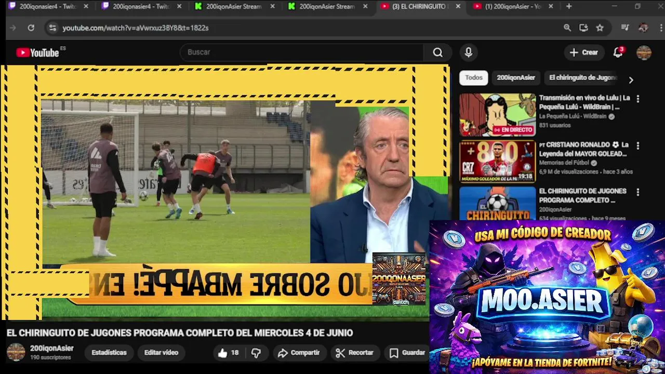Close the second 200iqonAsier Stream tab
Viewport: 665px width, 374px height.
[365, 6]
